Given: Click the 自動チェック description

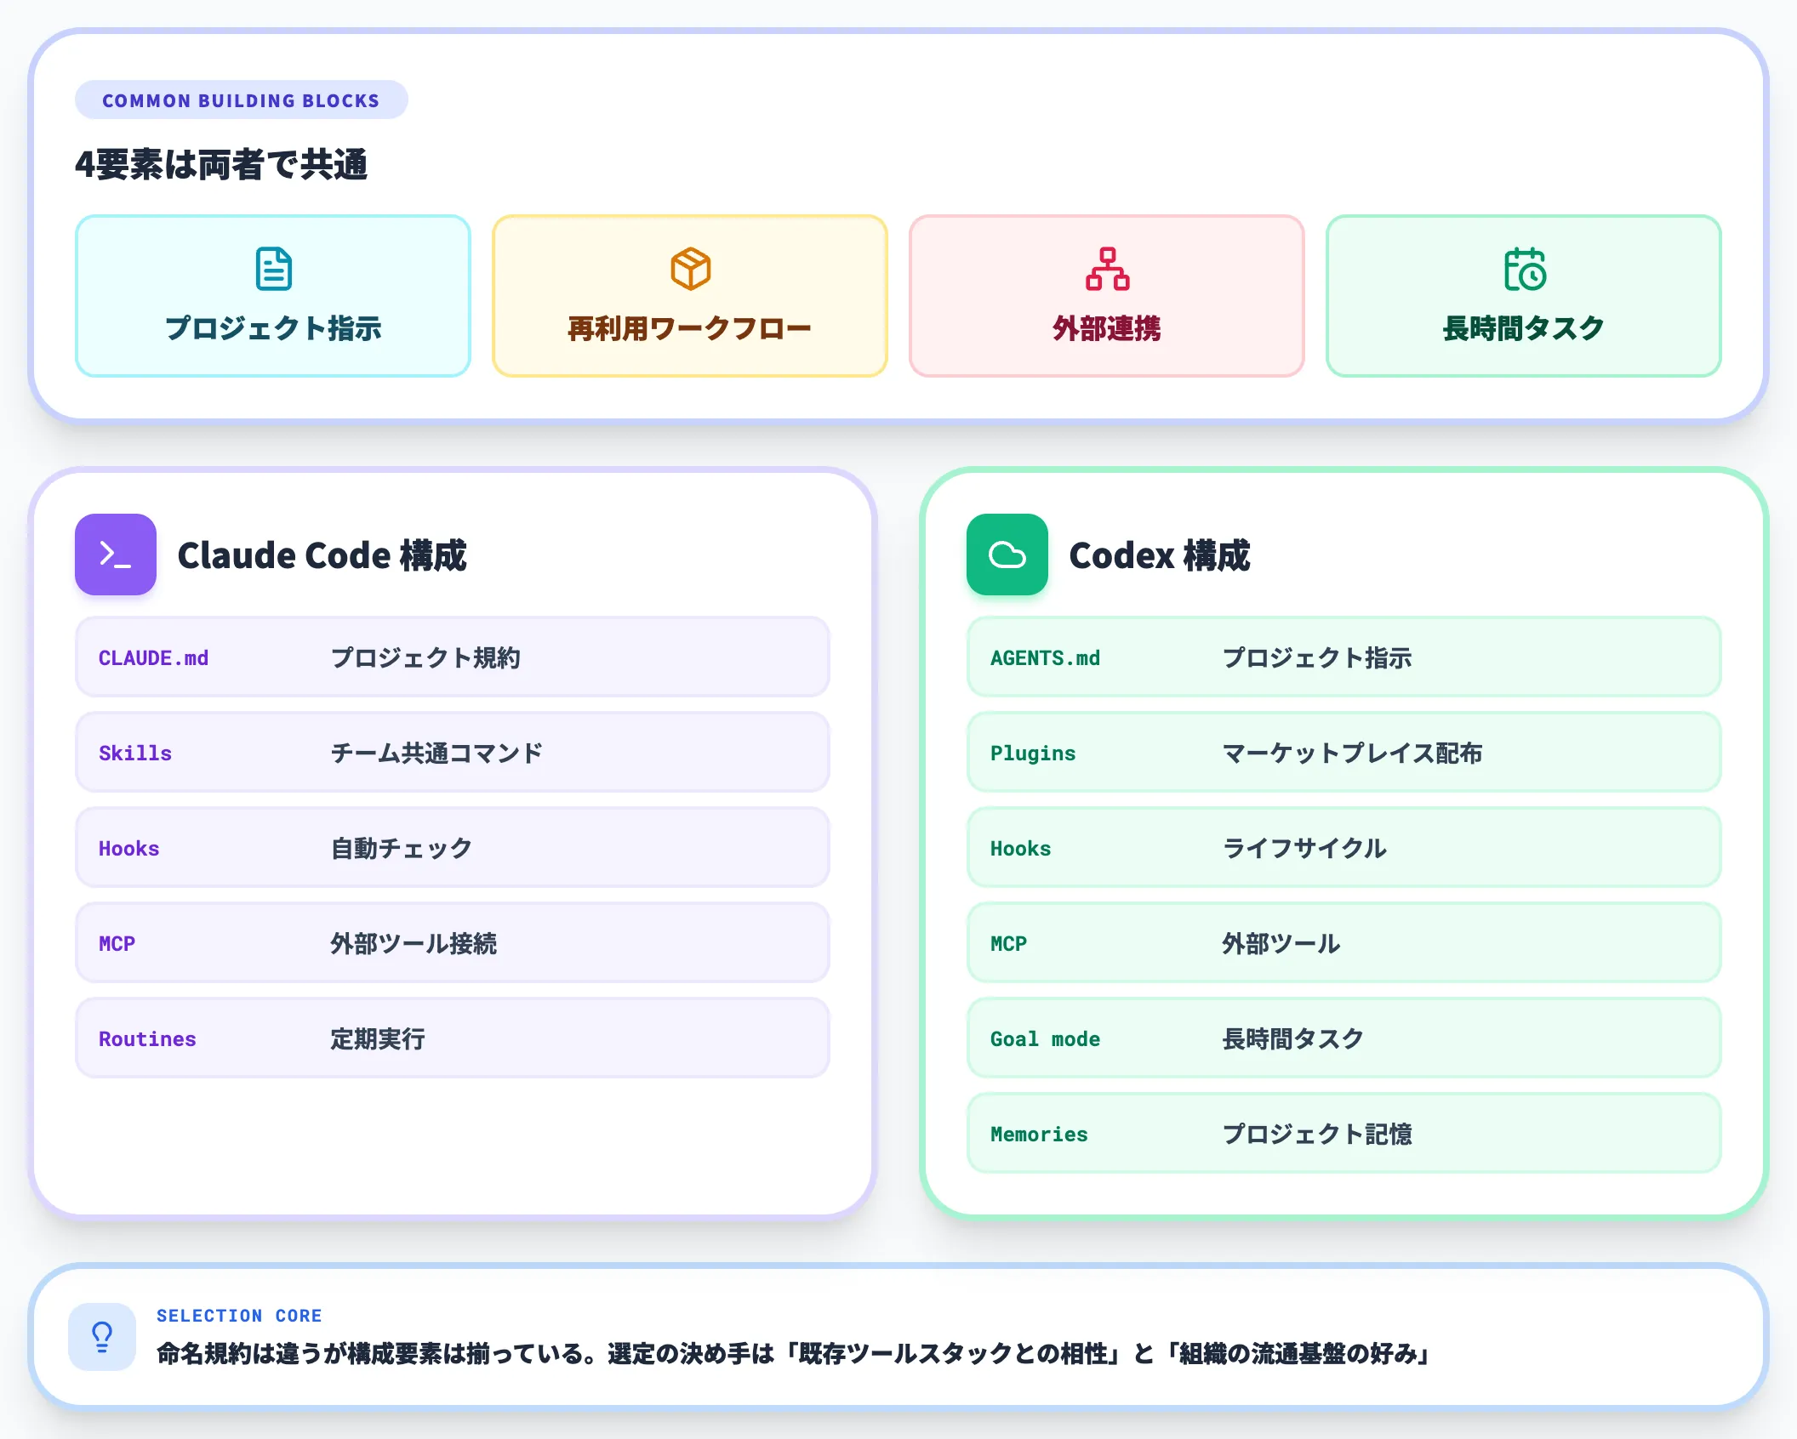Looking at the screenshot, I should coord(402,849).
